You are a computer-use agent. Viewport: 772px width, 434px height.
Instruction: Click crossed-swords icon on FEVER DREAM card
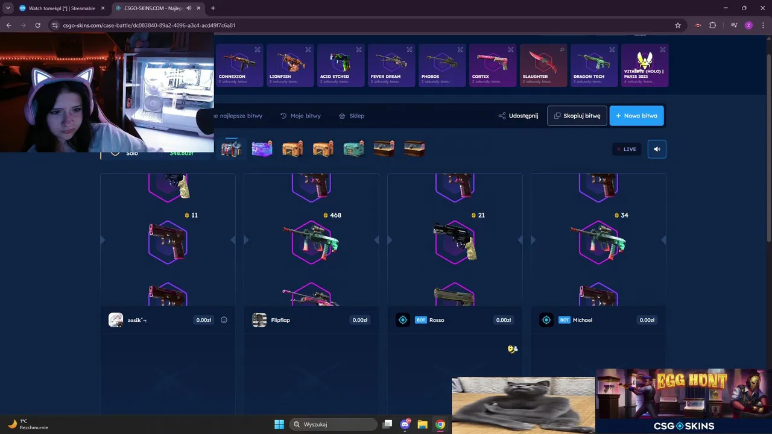coord(410,49)
